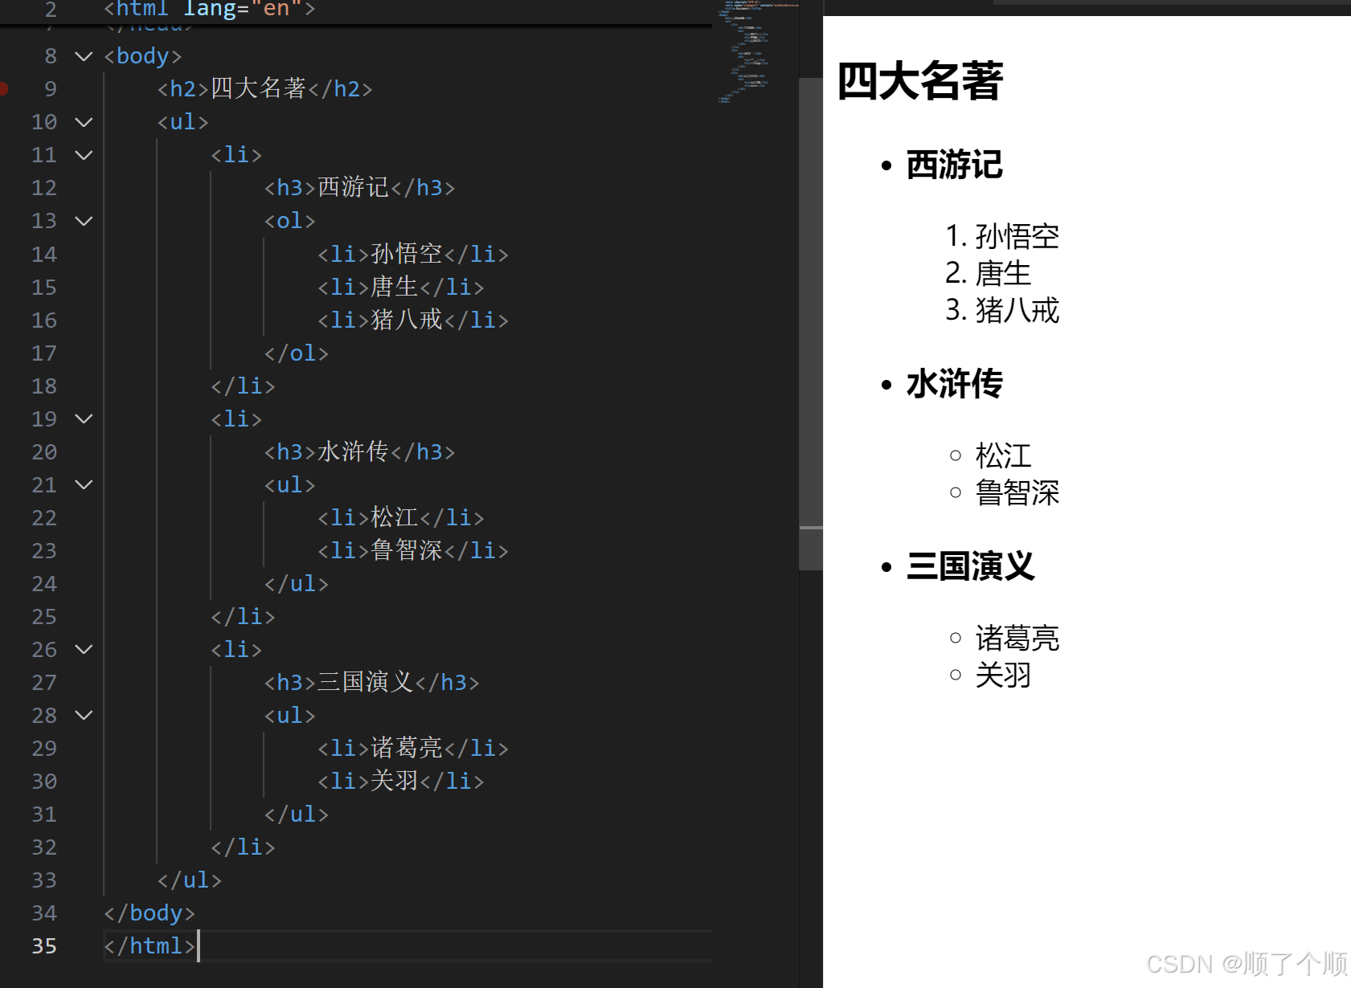
Task: Click the 关羽 li code line
Action: (x=401, y=781)
